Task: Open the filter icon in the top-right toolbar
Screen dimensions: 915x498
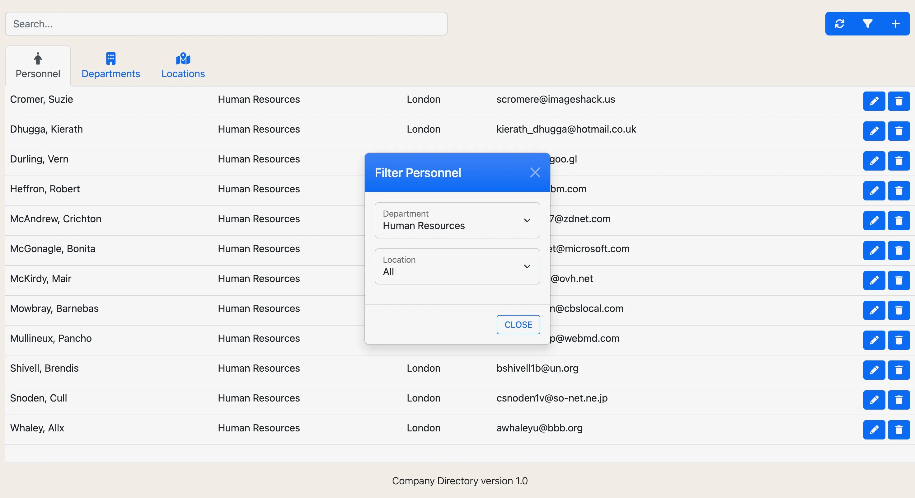Action: click(x=868, y=24)
